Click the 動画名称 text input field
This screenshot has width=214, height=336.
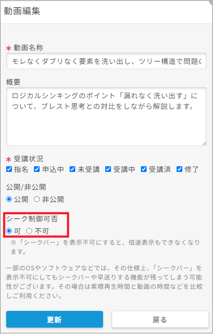[x=107, y=61]
